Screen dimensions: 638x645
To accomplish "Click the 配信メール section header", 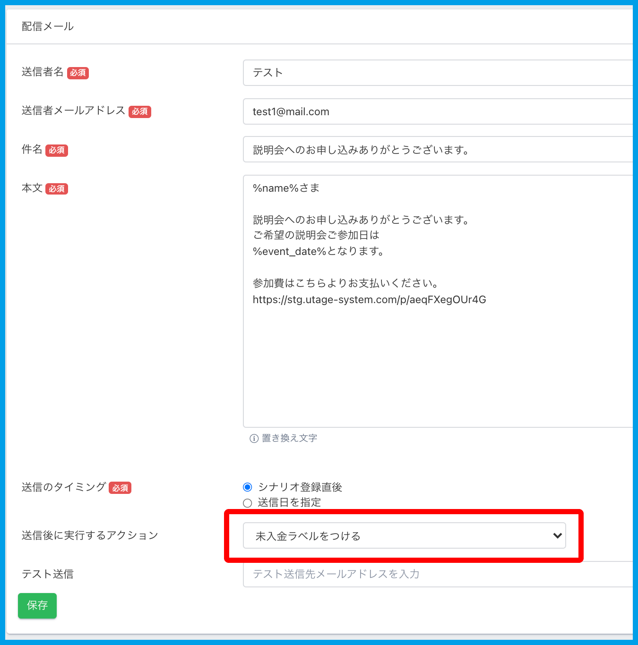I will click(x=48, y=26).
